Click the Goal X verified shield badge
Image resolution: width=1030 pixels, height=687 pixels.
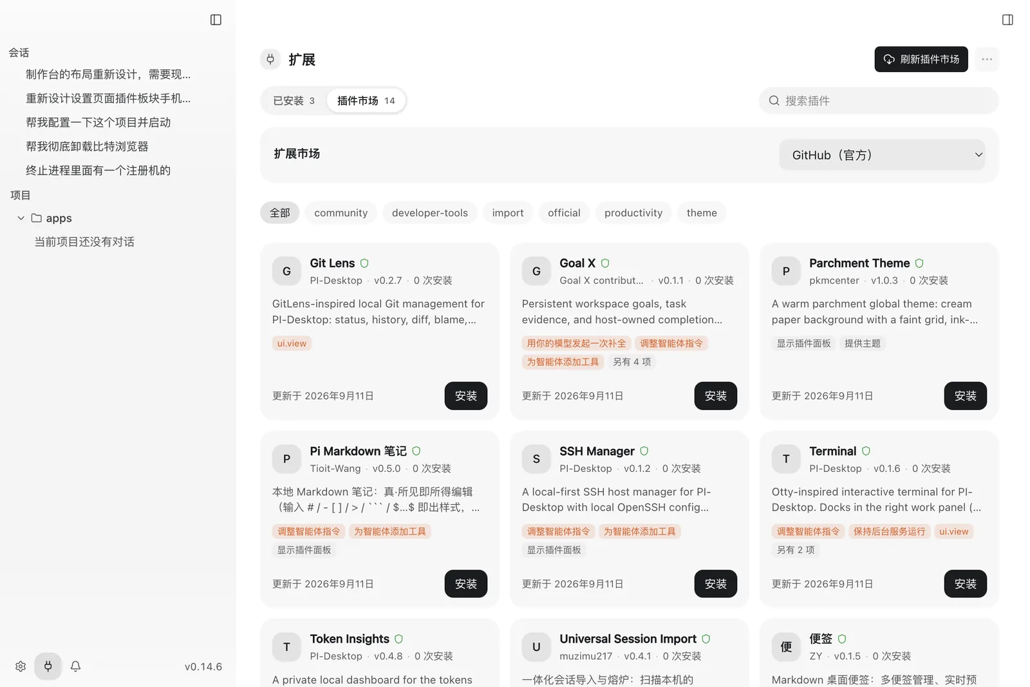[605, 263]
